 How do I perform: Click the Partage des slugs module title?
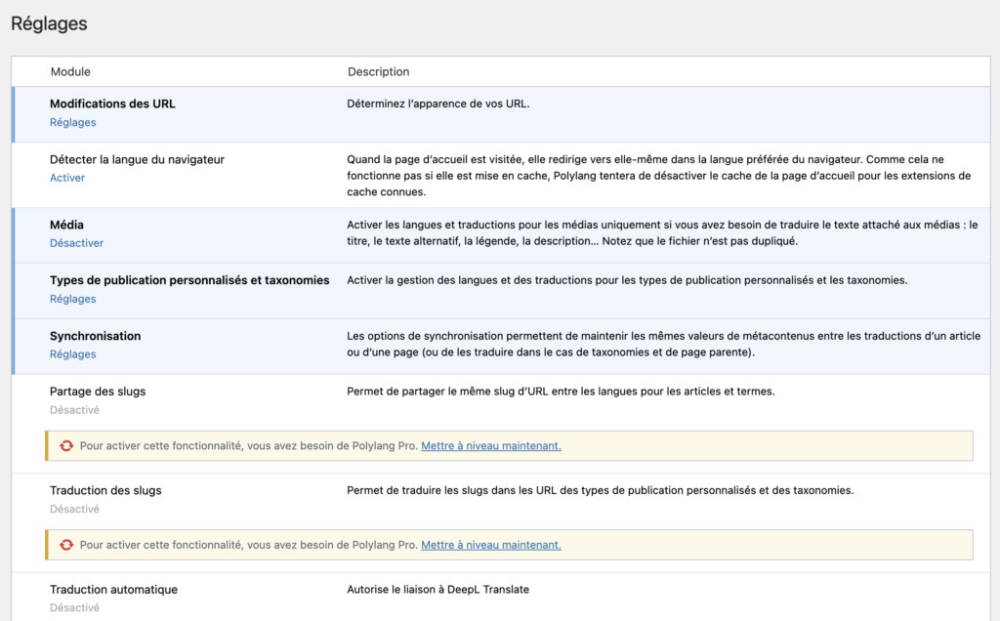point(98,392)
